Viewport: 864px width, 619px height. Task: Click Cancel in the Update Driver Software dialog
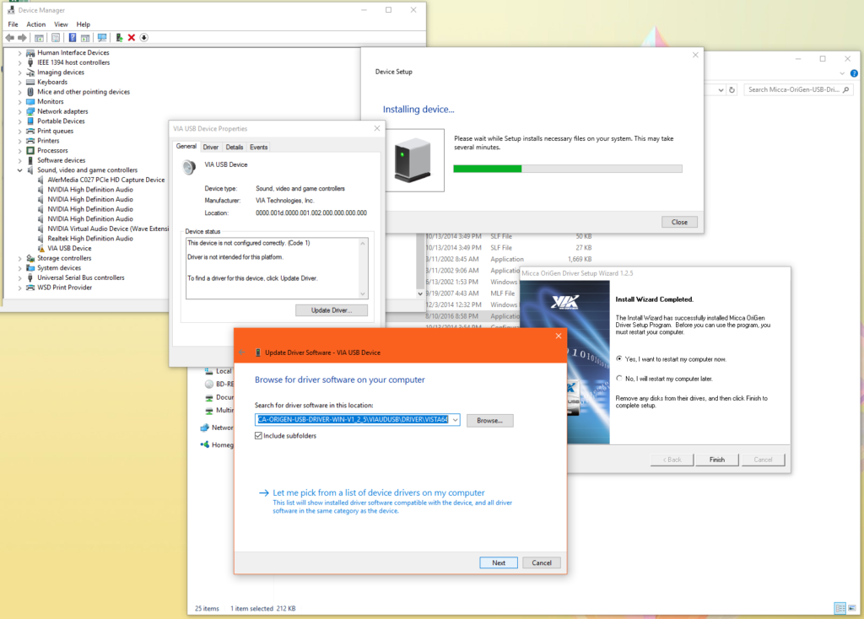click(x=542, y=562)
